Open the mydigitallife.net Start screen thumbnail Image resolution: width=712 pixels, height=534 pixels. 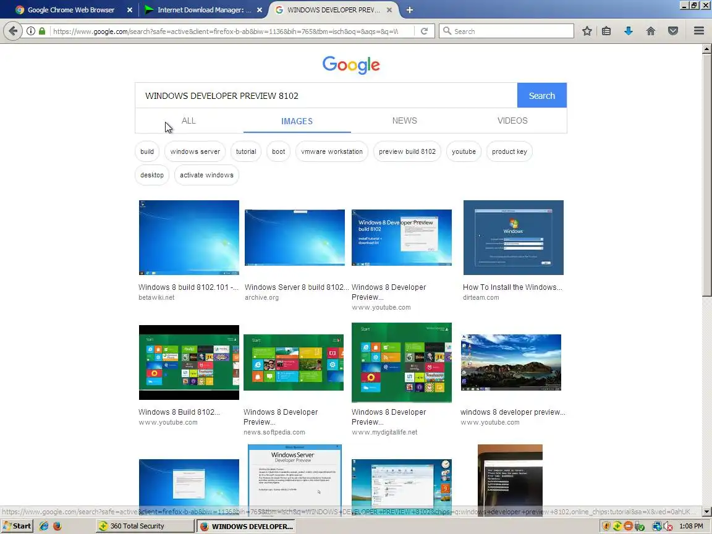point(401,362)
